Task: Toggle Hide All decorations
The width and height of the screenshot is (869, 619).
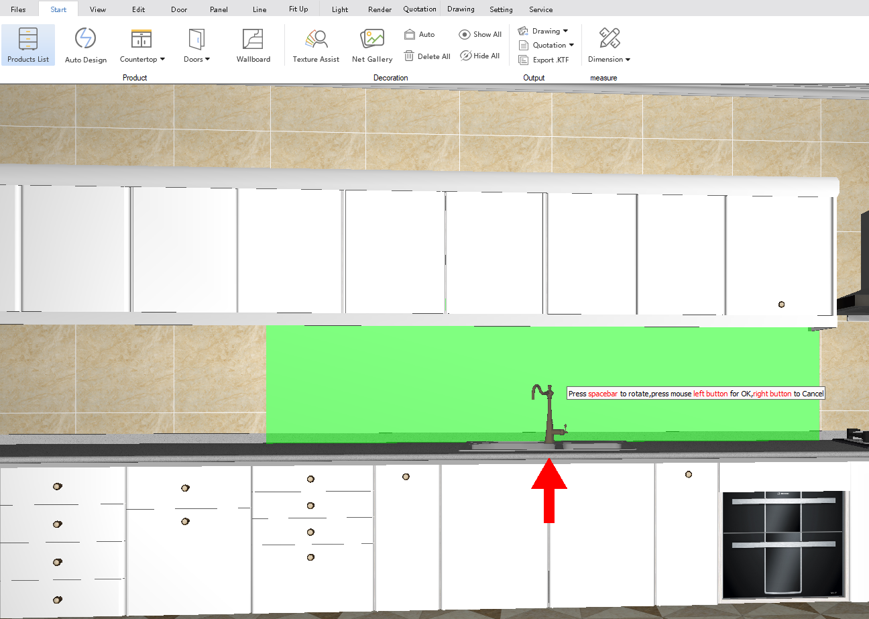Action: pyautogui.click(x=480, y=56)
